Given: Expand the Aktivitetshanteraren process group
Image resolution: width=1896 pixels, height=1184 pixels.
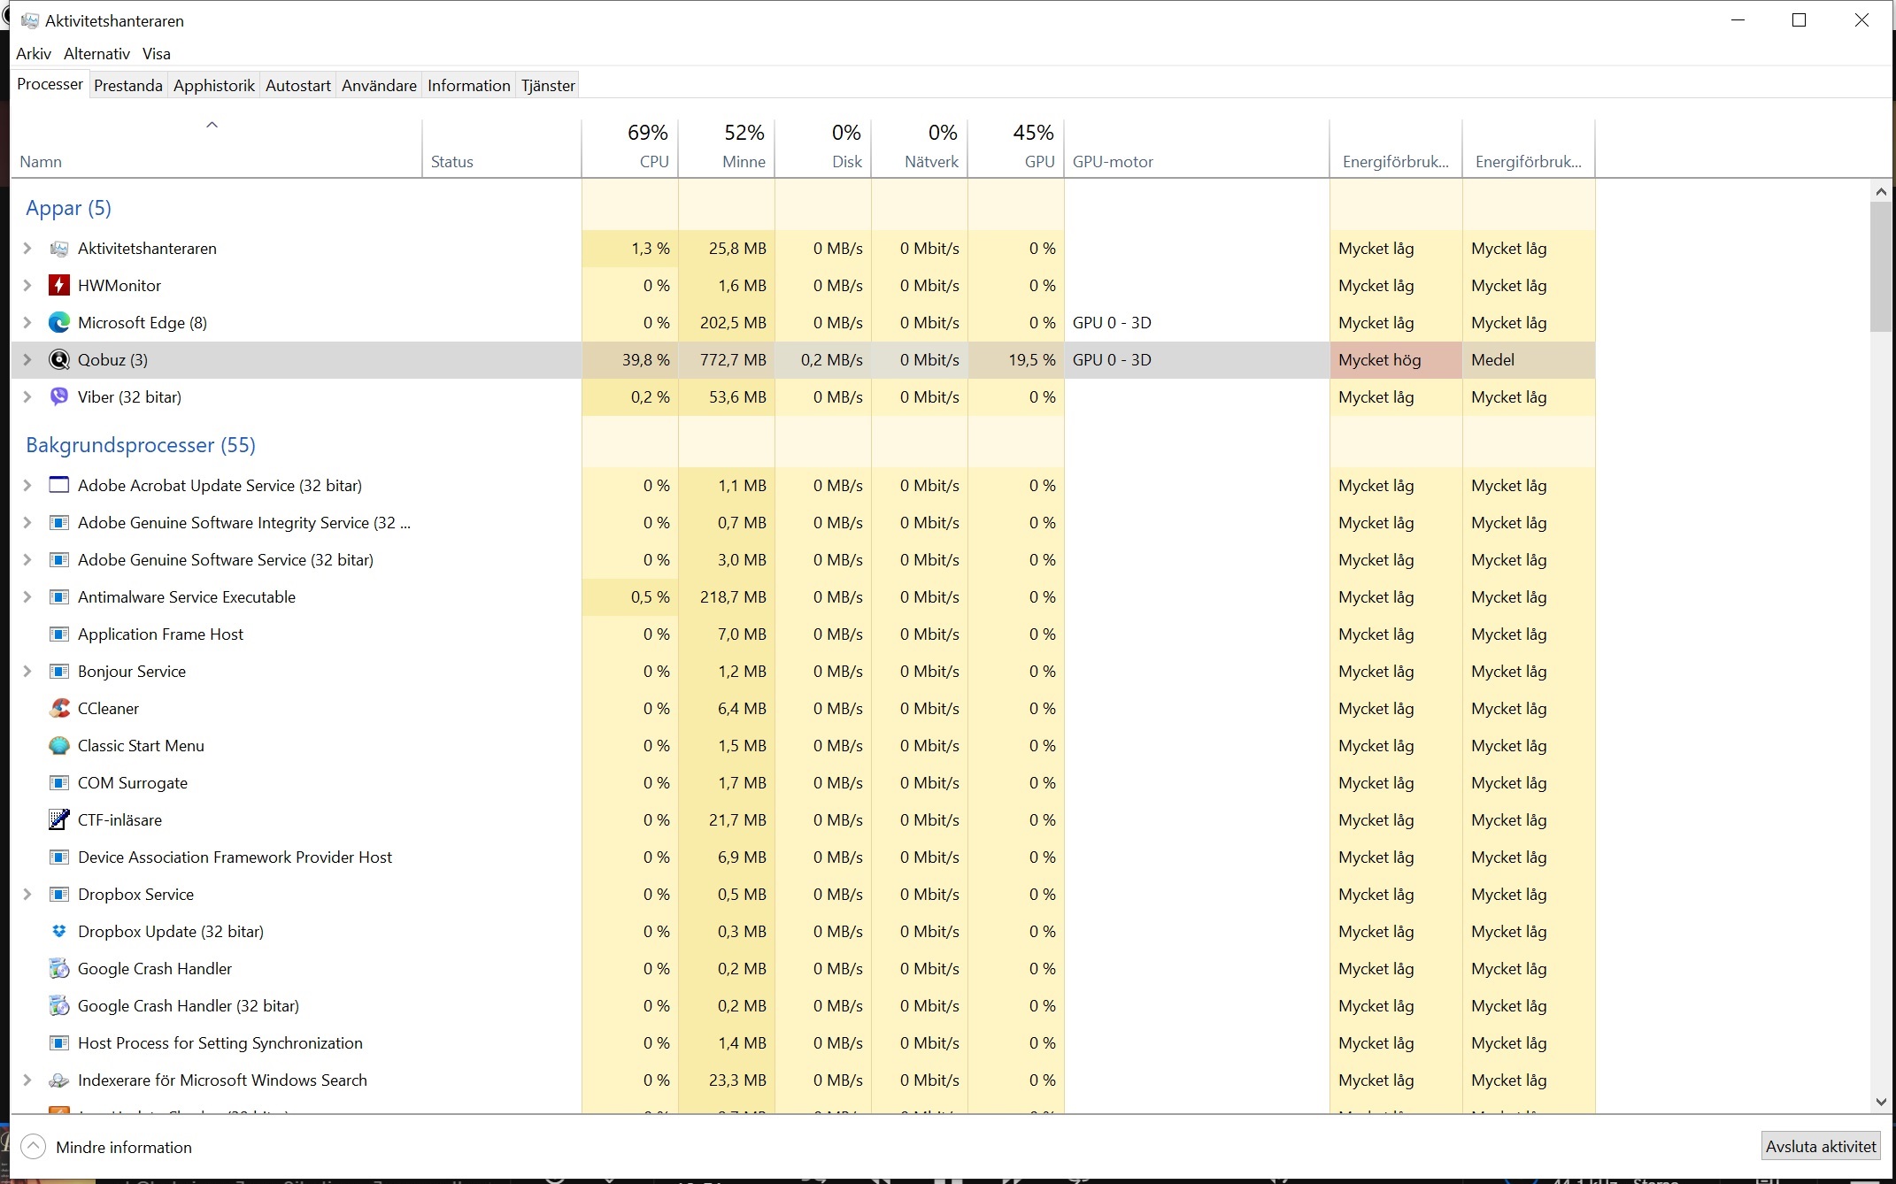Looking at the screenshot, I should pyautogui.click(x=27, y=249).
